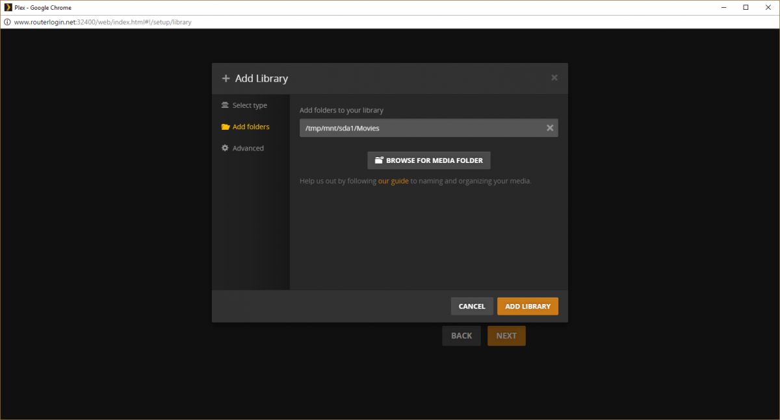Click the Chrome address bar URL

pyautogui.click(x=103, y=22)
